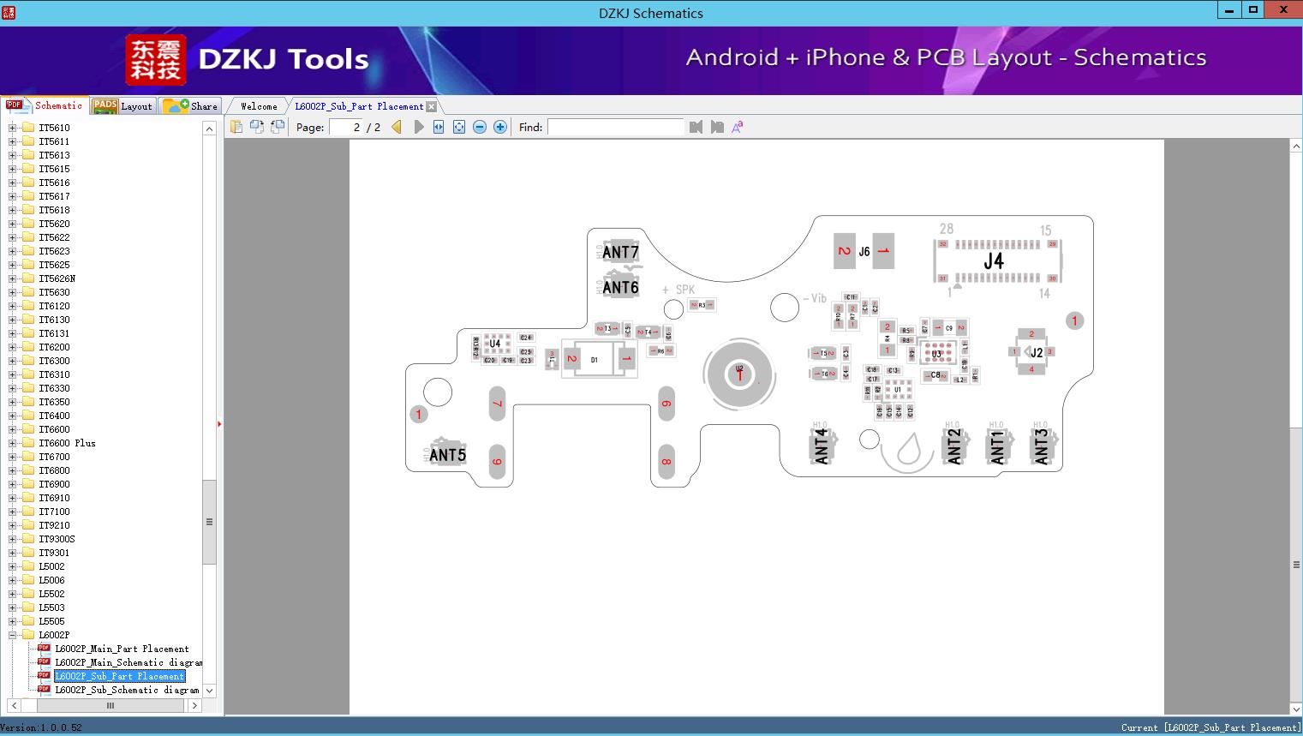
Task: Click the fit page icon
Action: coord(459,127)
